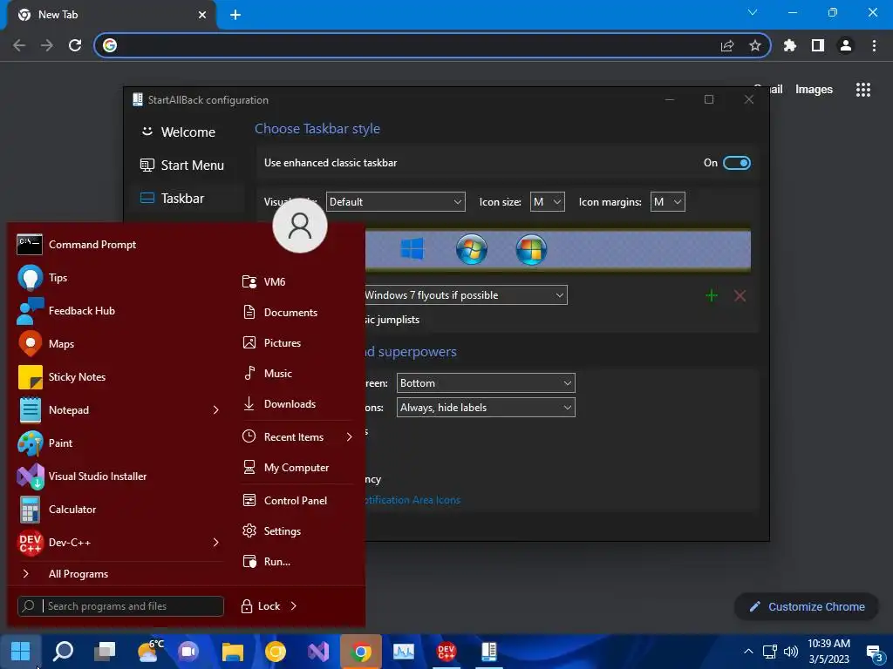Open taskbar location Bottom dropdown
Screen dimensions: 893x669
(486, 383)
